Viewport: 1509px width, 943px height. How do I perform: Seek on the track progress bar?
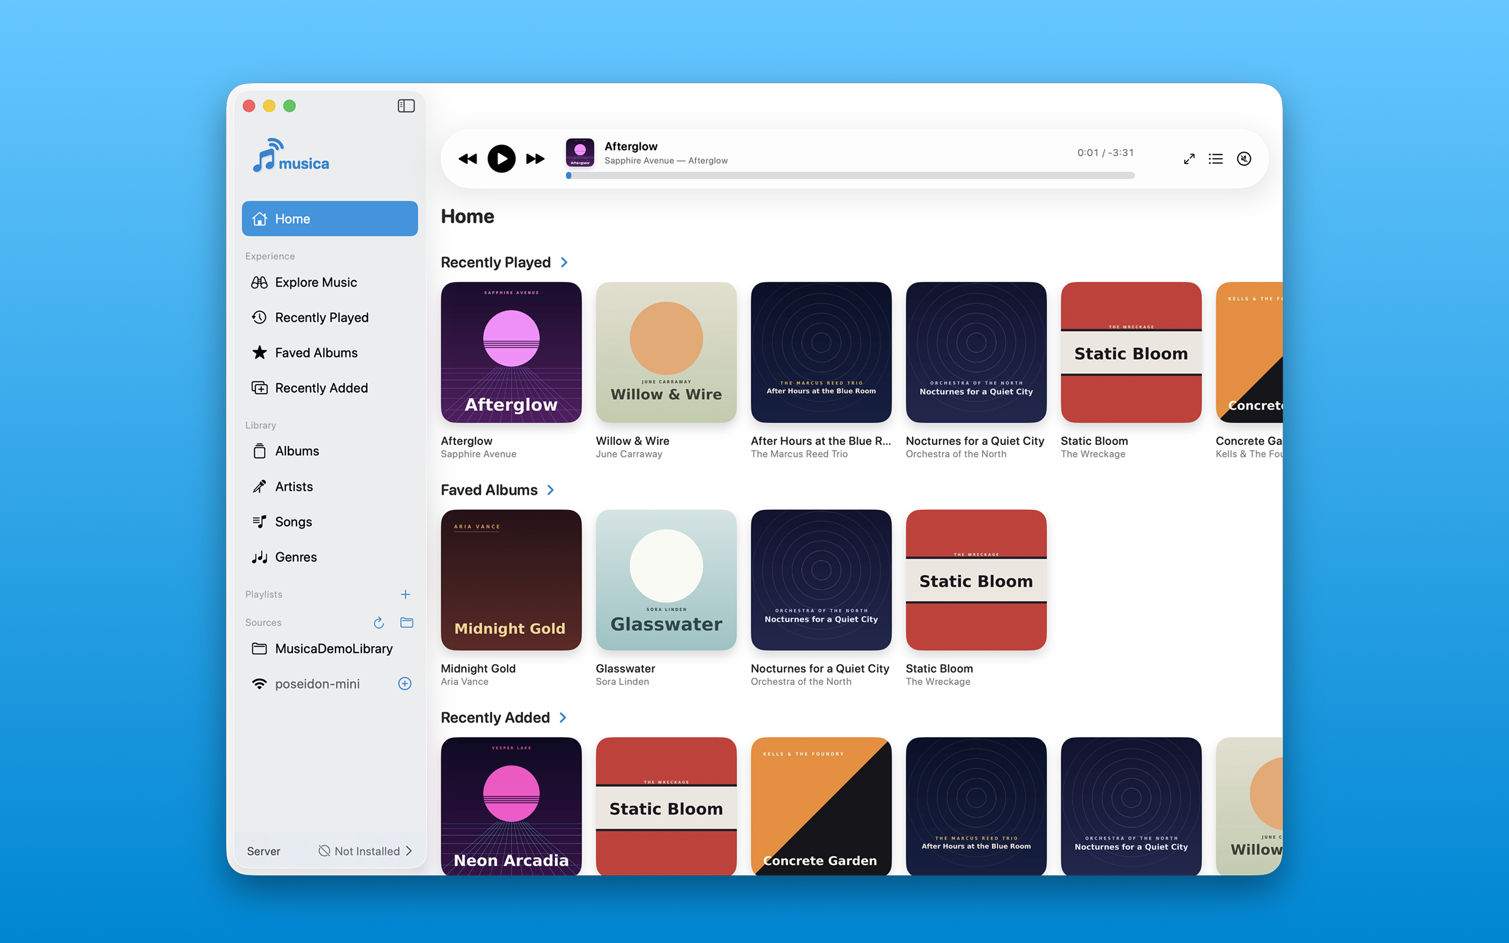(850, 176)
